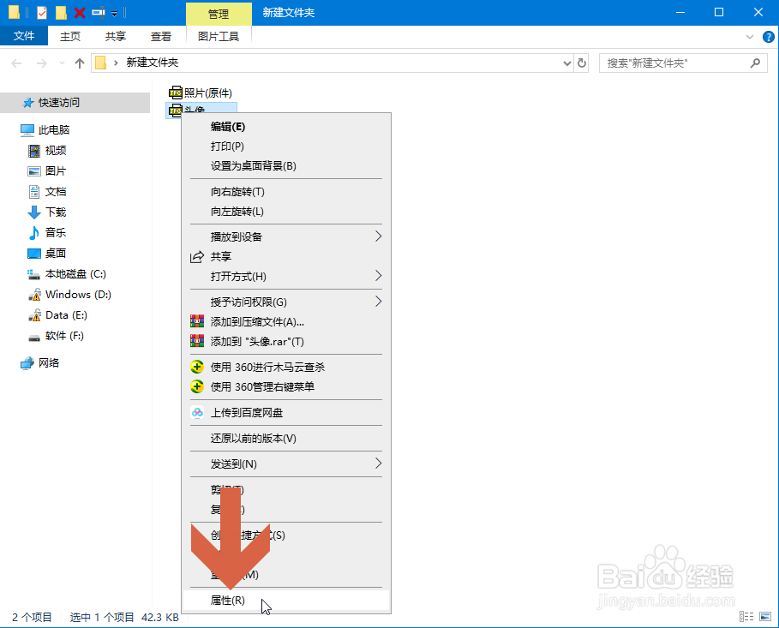Viewport: 779px width, 628px height.
Task: Choose 设置为桌面背景(B)
Action: (286, 166)
